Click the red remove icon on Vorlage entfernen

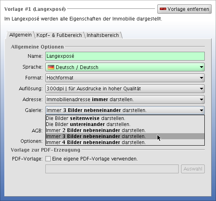[163, 9]
